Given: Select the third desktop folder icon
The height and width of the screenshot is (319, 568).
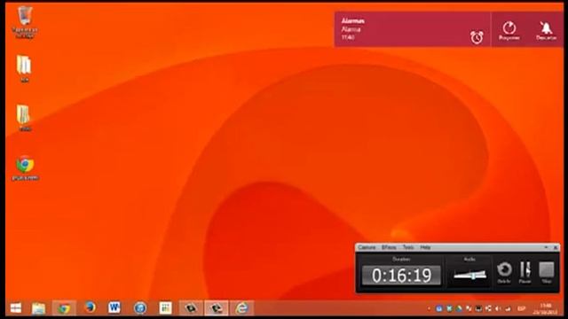Looking at the screenshot, I should [x=24, y=118].
